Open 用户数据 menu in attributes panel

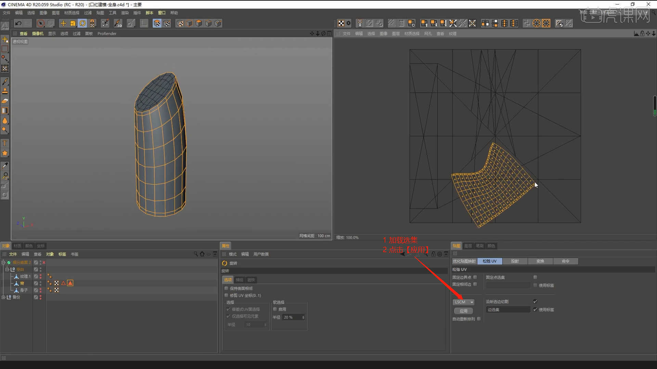261,254
